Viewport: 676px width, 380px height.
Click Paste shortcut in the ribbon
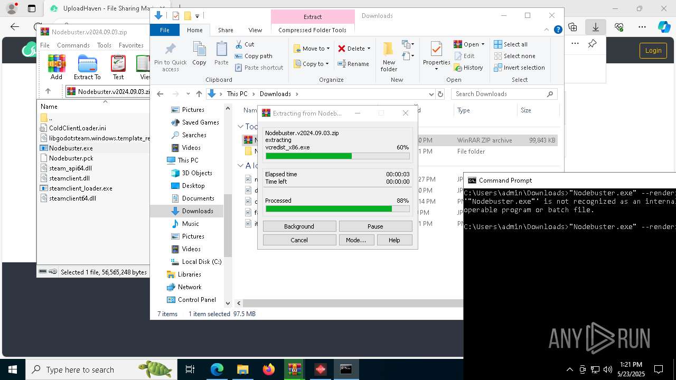(x=259, y=68)
